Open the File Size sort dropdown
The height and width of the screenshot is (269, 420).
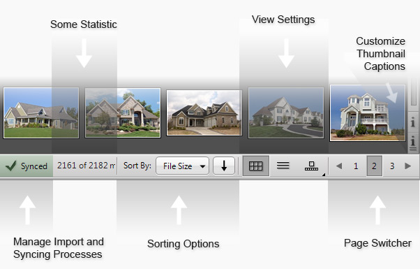tap(182, 166)
